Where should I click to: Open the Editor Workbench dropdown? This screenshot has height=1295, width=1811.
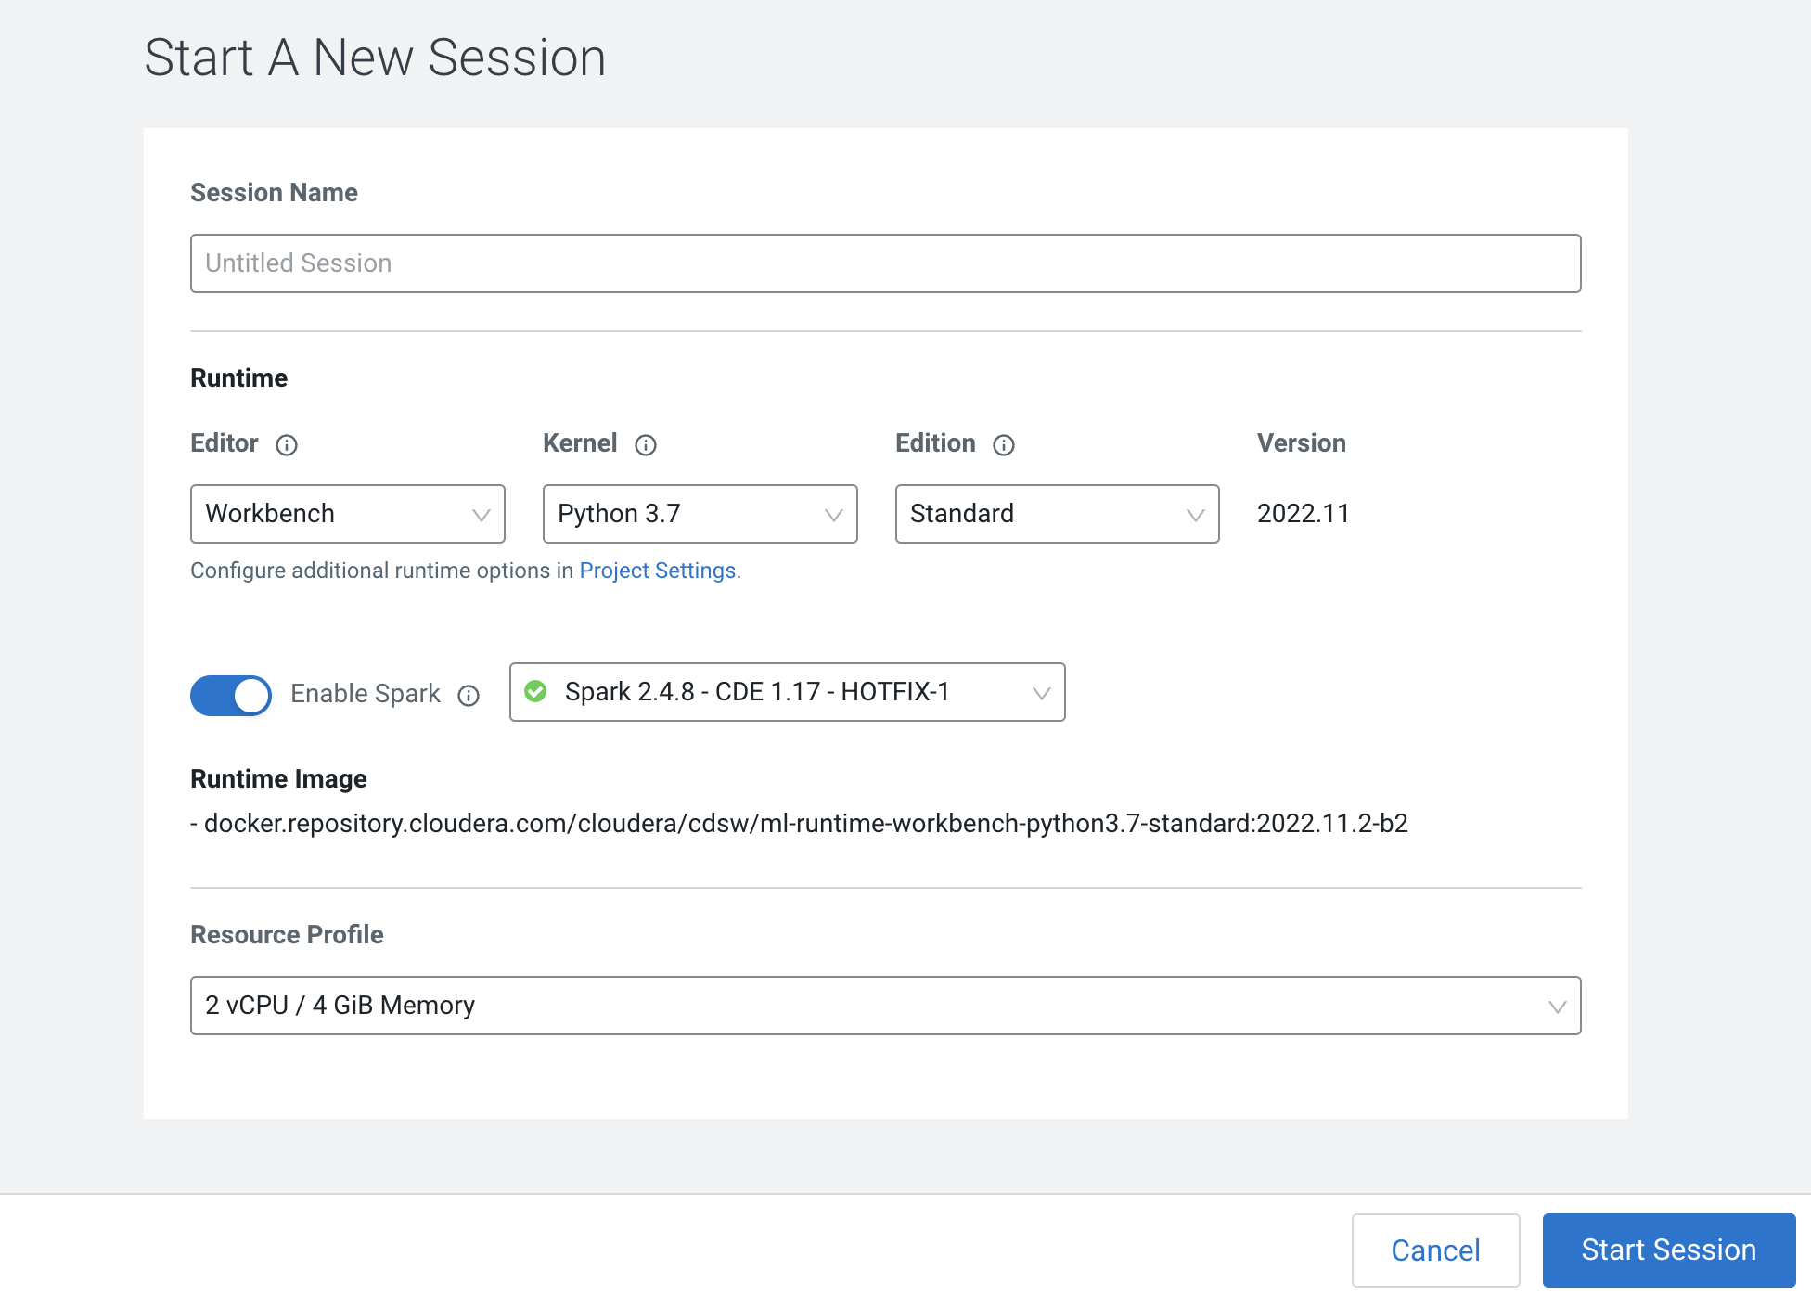pyautogui.click(x=347, y=514)
